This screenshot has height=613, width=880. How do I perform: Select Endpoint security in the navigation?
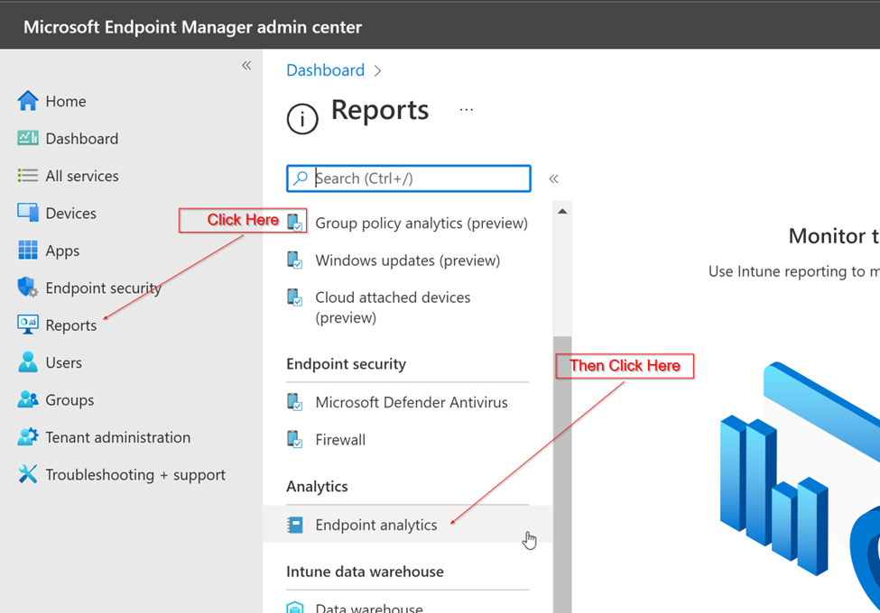(x=29, y=288)
